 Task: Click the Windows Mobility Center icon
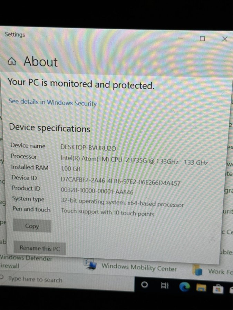[x=90, y=264]
